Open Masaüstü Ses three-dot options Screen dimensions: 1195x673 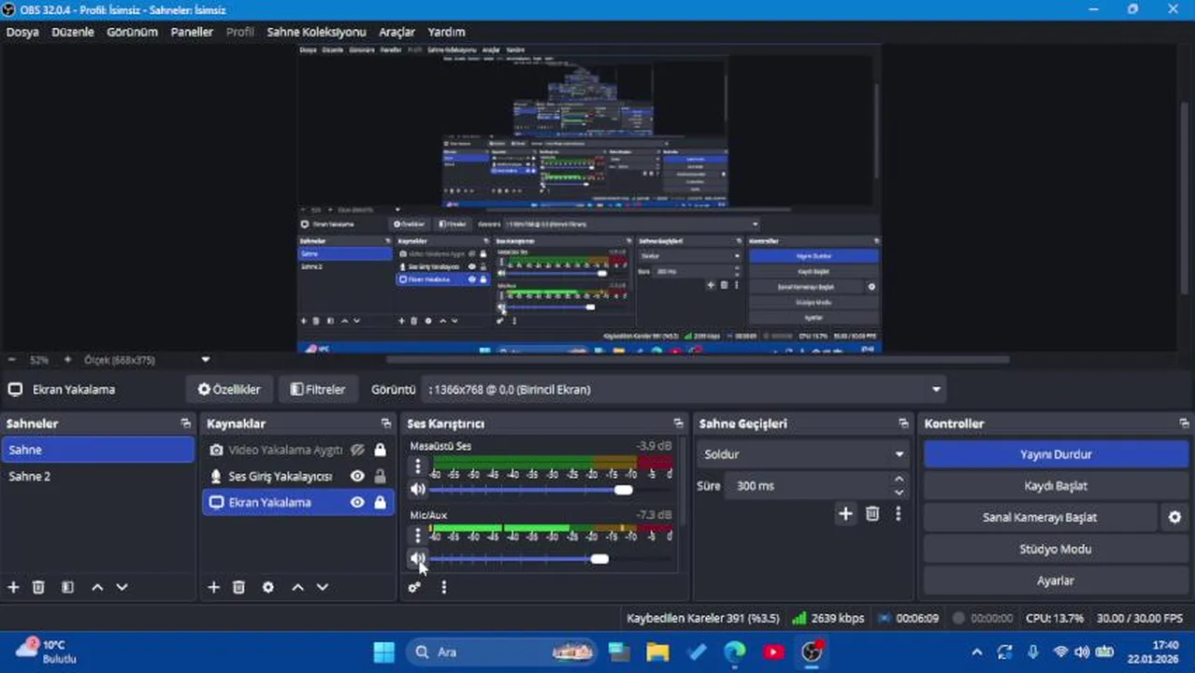tap(418, 466)
